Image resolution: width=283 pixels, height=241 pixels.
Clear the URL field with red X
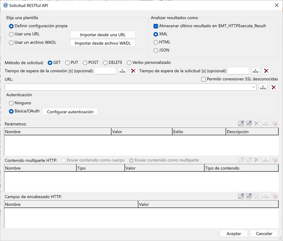click(x=274, y=88)
